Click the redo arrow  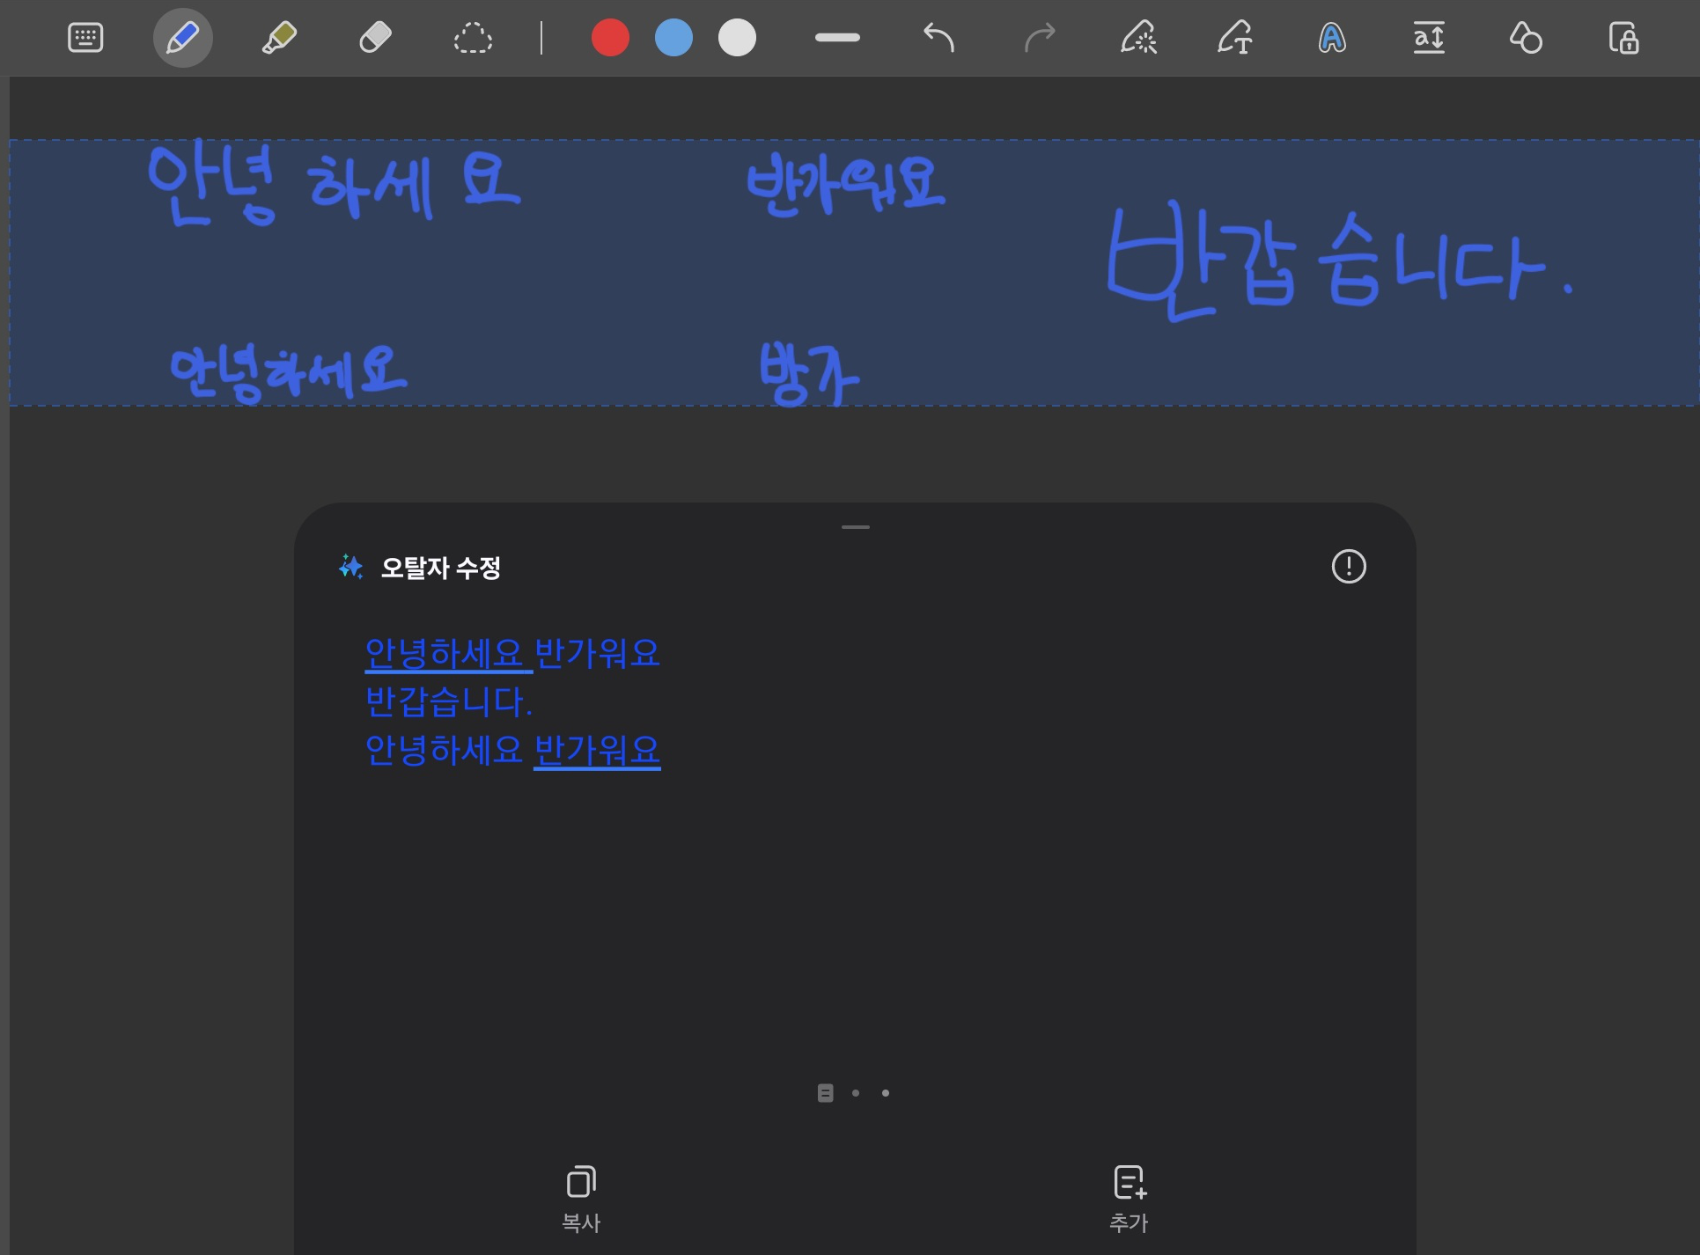1039,38
